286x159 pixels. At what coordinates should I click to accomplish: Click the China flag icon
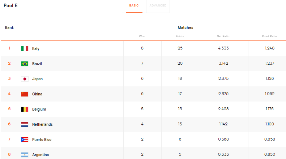[25, 94]
